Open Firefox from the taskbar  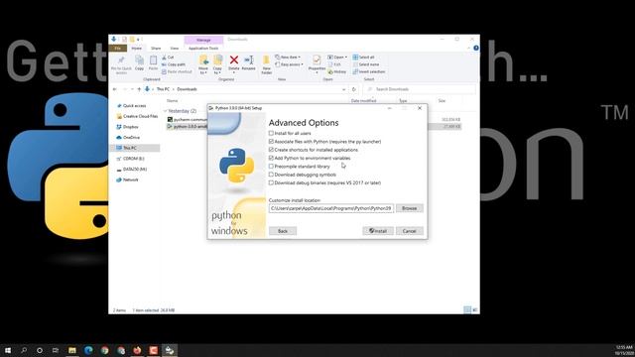[x=137, y=350]
